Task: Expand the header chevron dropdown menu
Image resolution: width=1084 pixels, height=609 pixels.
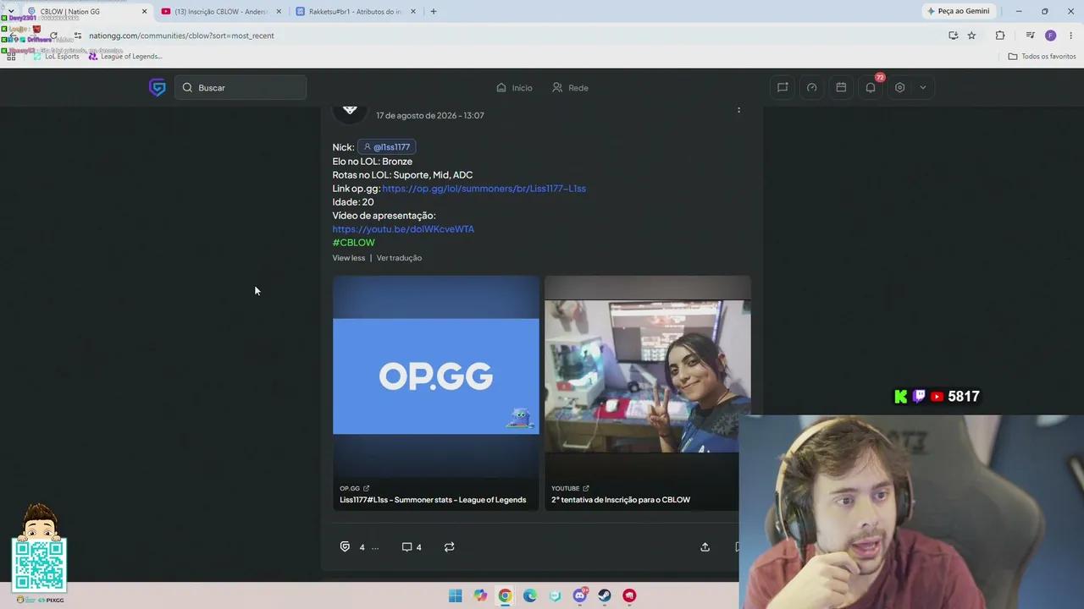Action: coord(923,87)
